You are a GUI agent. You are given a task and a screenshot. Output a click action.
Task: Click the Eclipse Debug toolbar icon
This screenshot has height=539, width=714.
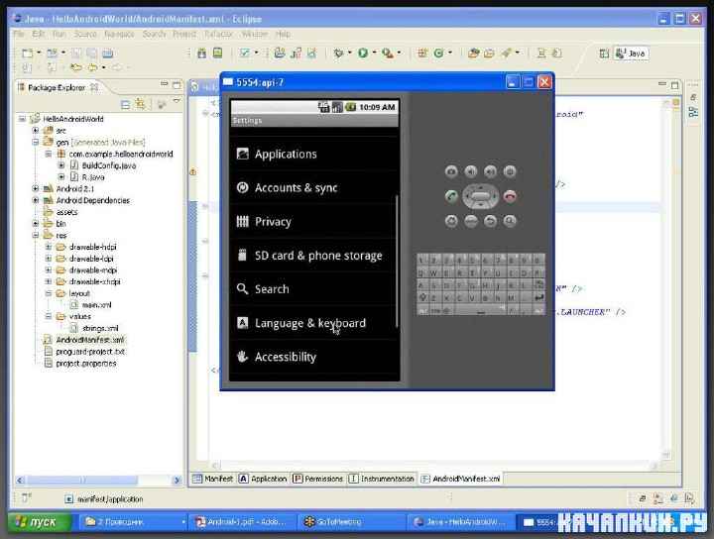coord(338,54)
